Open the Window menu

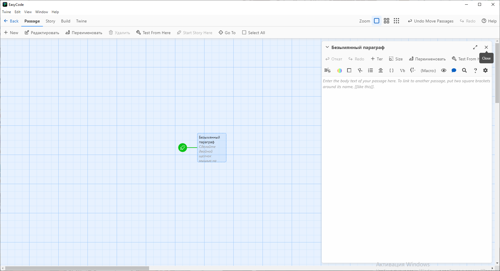(42, 12)
